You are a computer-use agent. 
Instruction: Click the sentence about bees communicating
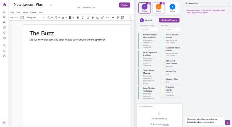click(x=67, y=40)
